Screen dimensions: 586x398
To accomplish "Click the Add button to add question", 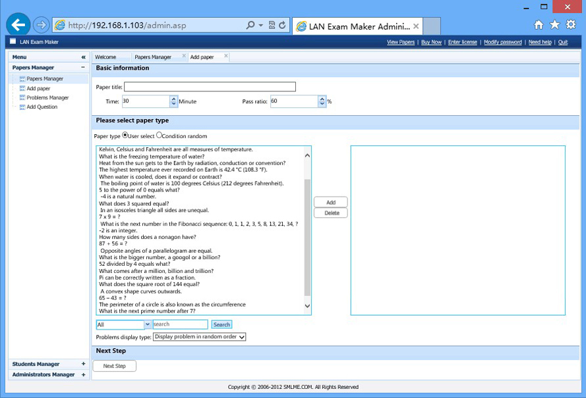I will click(x=331, y=203).
